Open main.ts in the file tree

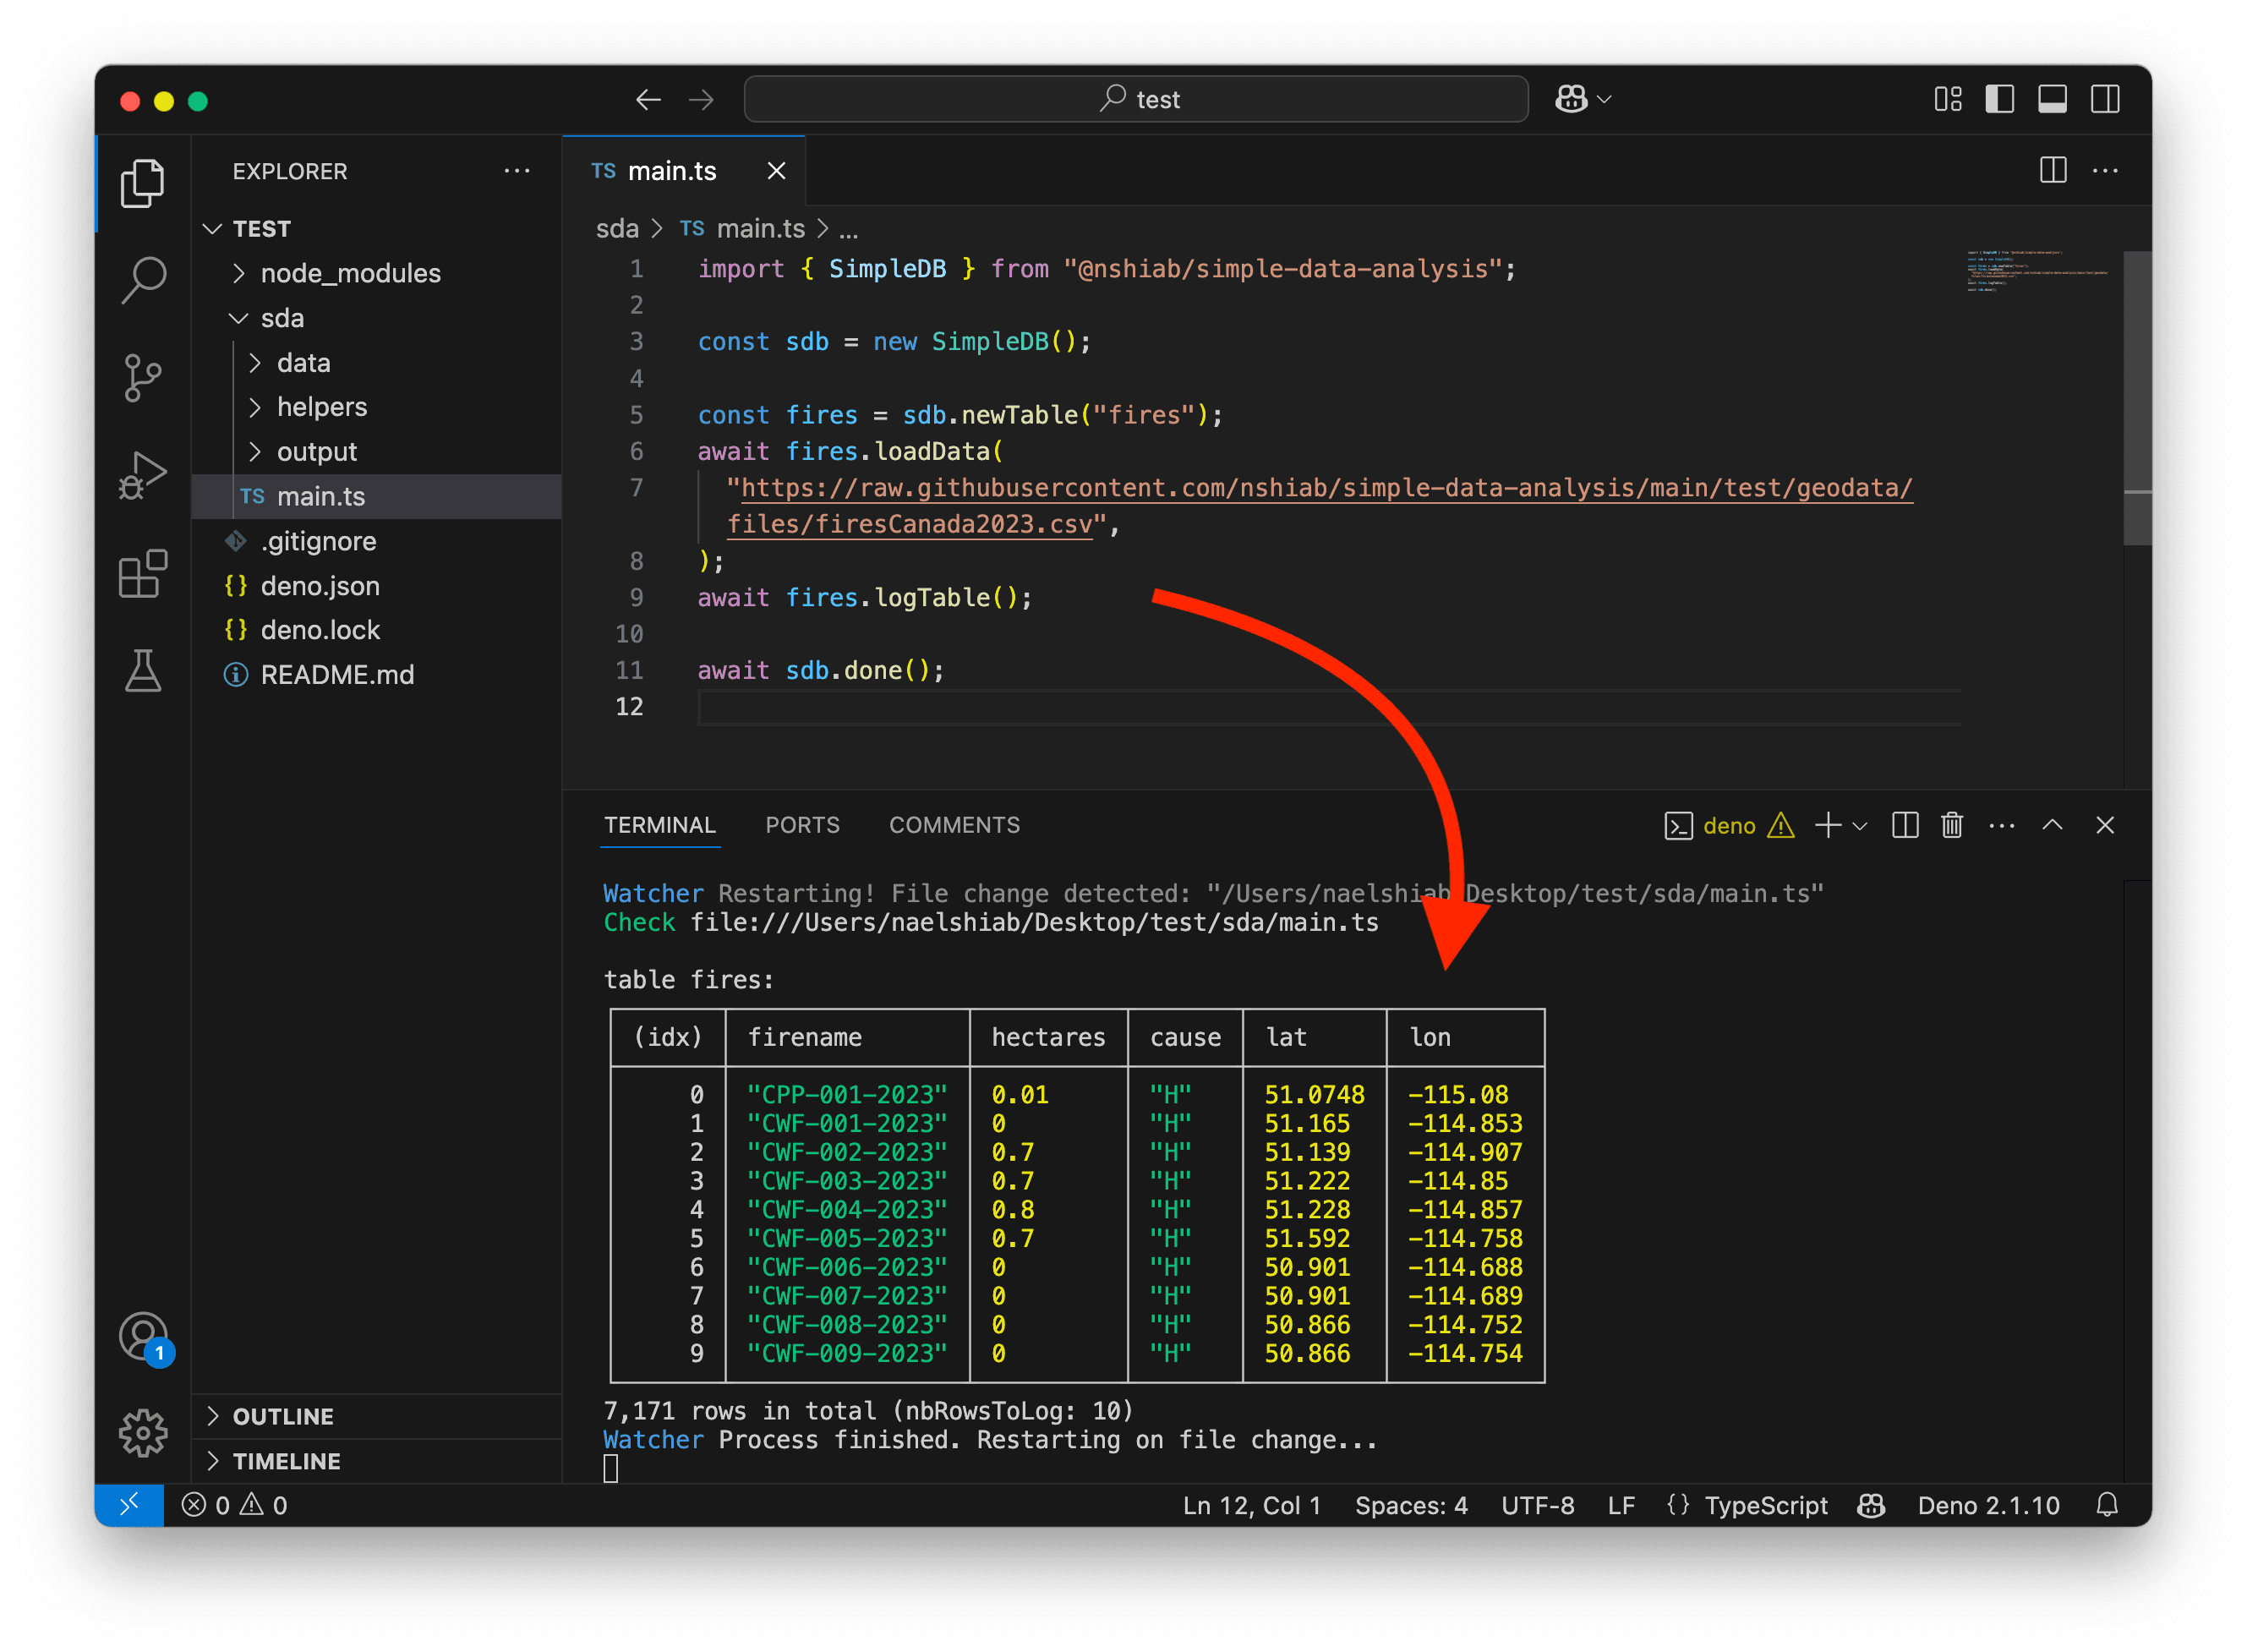tap(376, 496)
